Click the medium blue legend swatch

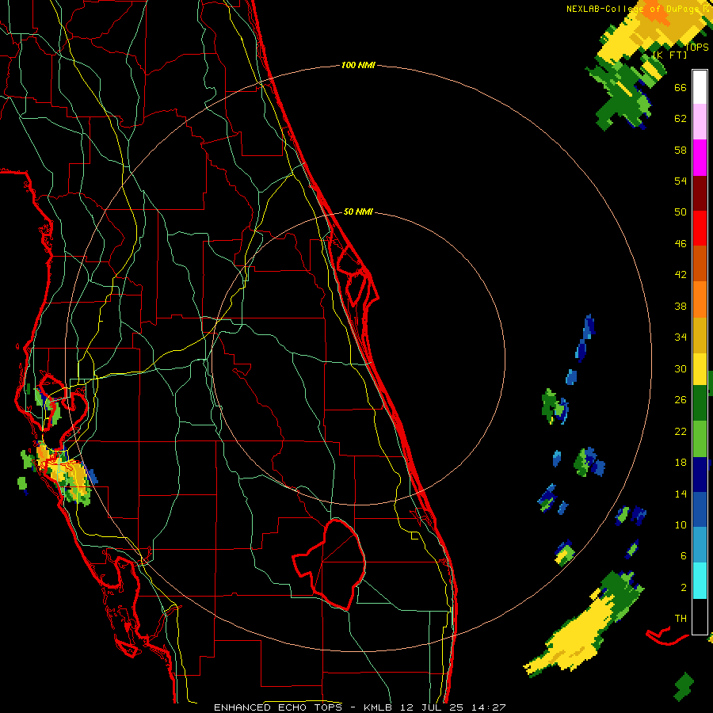point(700,509)
